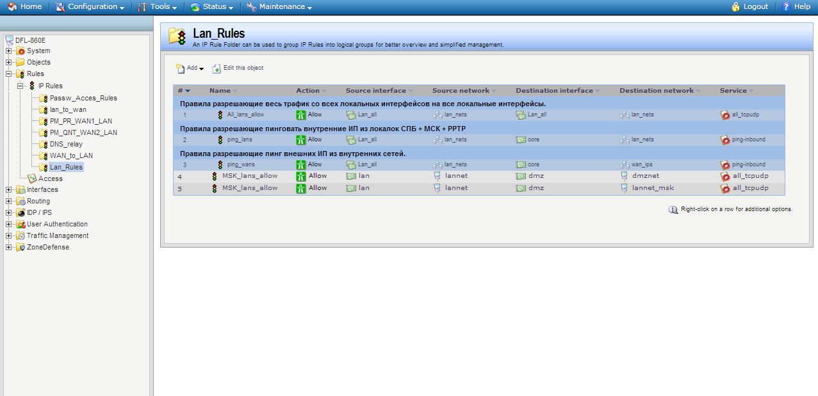The height and width of the screenshot is (396, 818).
Task: Open Traffic Management in sidebar
Action: 57,235
